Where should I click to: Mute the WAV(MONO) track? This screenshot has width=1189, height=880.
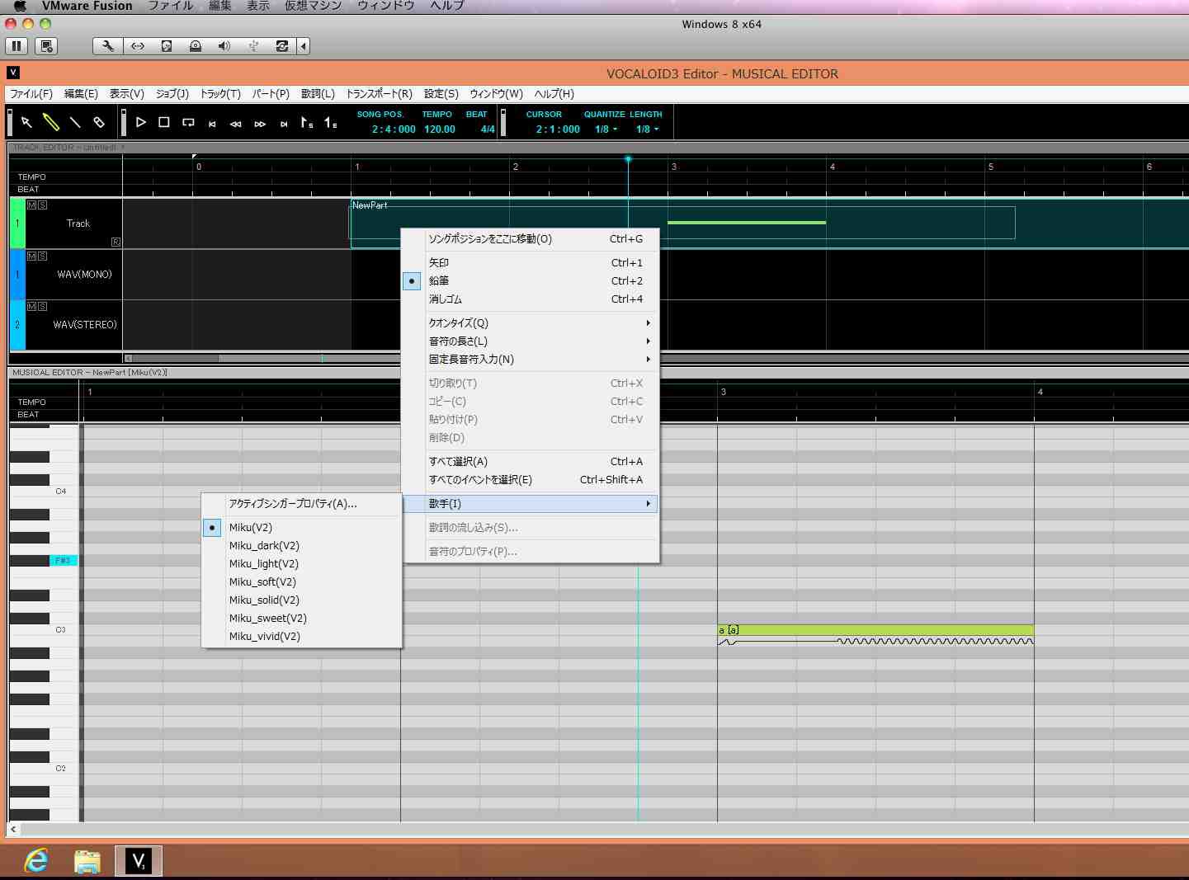click(31, 256)
